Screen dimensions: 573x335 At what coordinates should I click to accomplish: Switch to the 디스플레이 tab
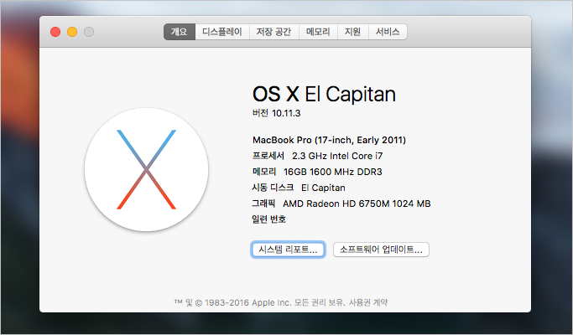[222, 32]
